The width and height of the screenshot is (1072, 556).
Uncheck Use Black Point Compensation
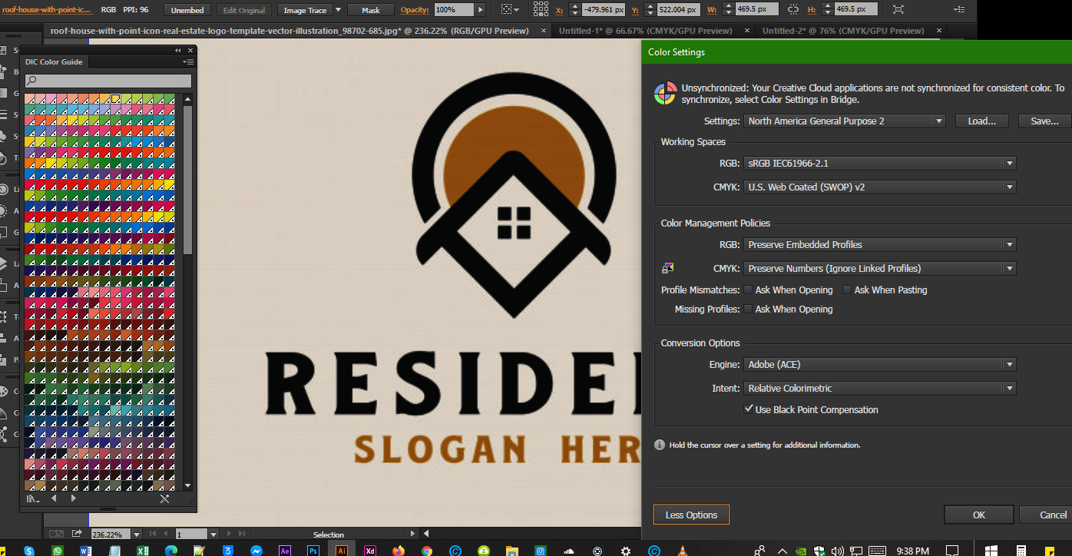click(749, 409)
